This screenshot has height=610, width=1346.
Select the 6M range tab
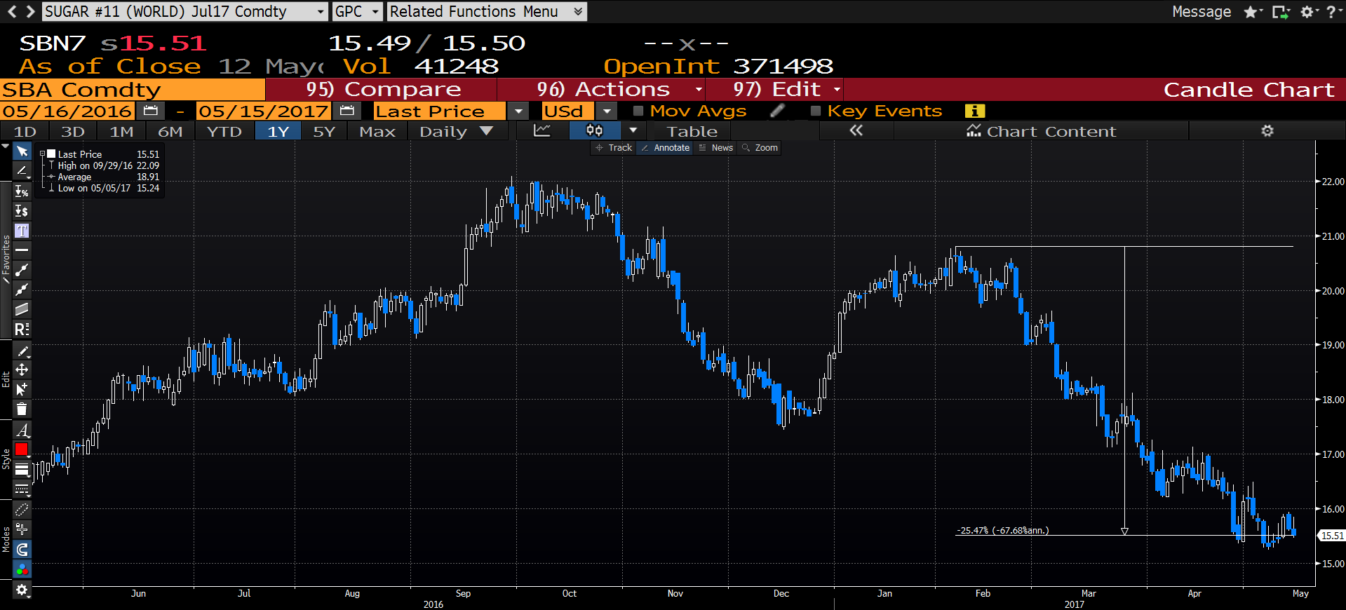point(170,131)
